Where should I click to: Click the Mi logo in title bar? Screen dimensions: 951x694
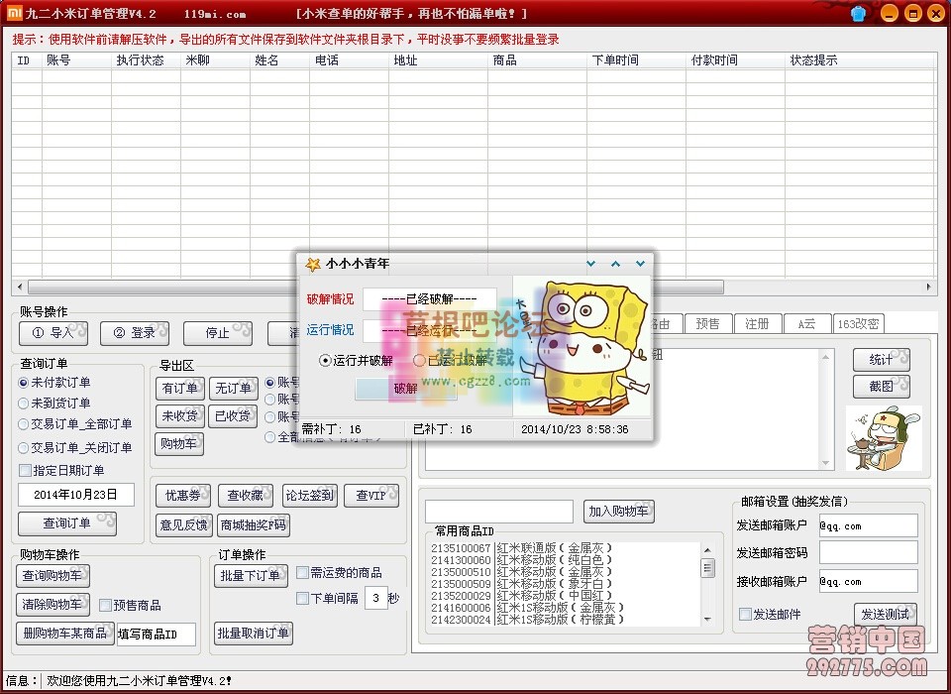pos(14,14)
